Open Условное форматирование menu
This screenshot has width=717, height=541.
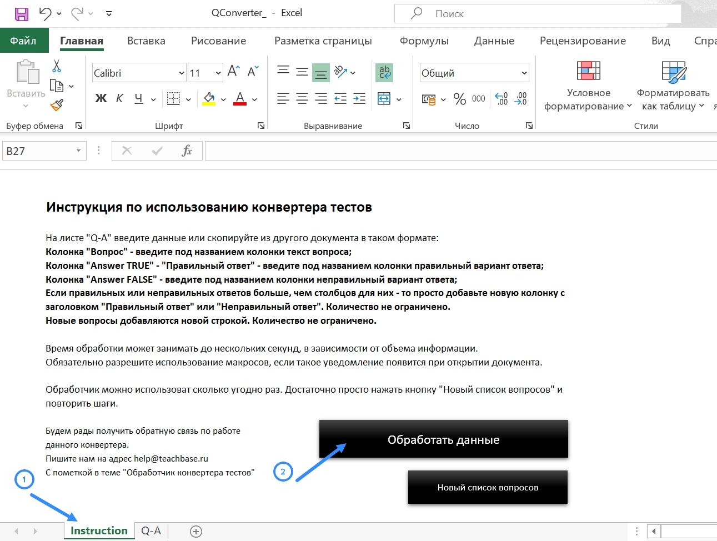pos(589,86)
